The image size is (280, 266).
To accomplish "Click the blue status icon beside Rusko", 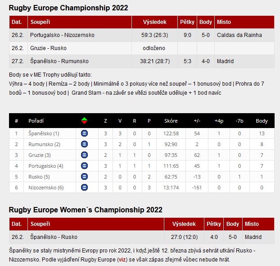I will (x=84, y=177).
